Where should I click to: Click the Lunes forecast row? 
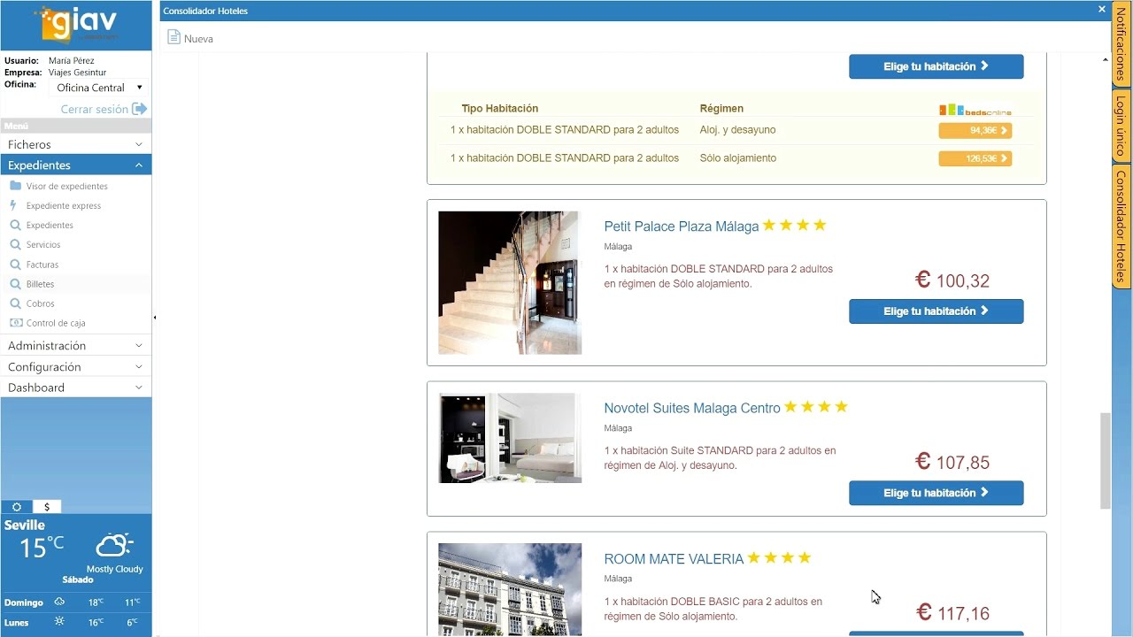(76, 623)
